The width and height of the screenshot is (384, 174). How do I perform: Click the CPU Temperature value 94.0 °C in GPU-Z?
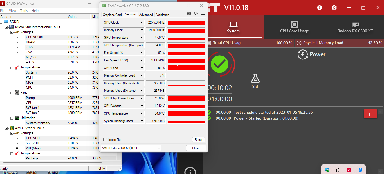(156, 113)
